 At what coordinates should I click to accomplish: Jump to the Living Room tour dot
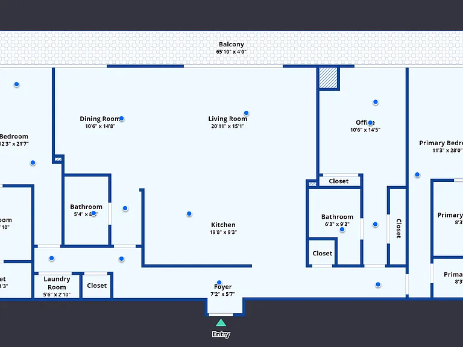pos(246,113)
